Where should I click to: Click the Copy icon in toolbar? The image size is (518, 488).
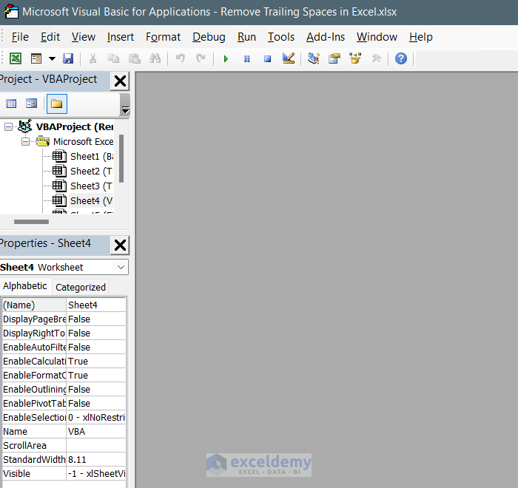click(x=114, y=58)
